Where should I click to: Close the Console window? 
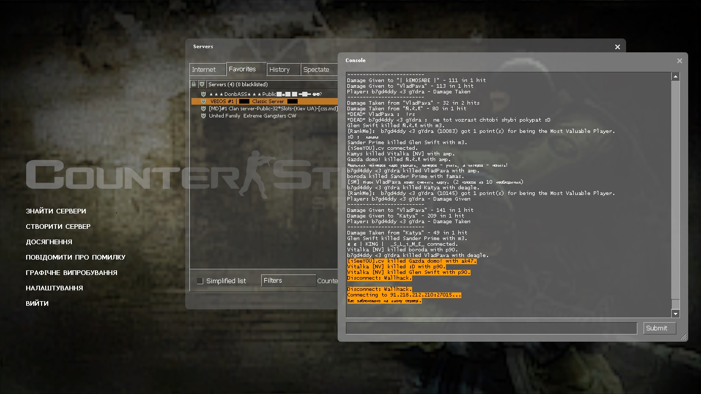679,61
